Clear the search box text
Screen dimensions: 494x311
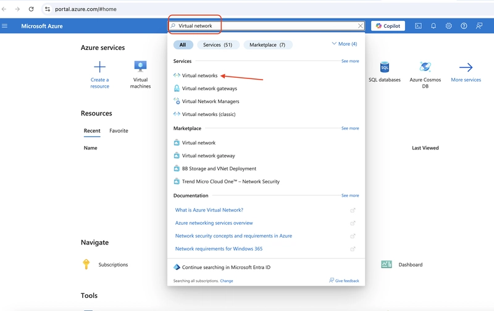(x=361, y=26)
